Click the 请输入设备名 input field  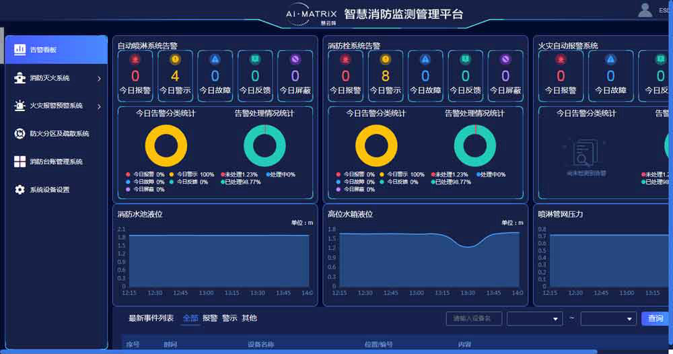(474, 319)
